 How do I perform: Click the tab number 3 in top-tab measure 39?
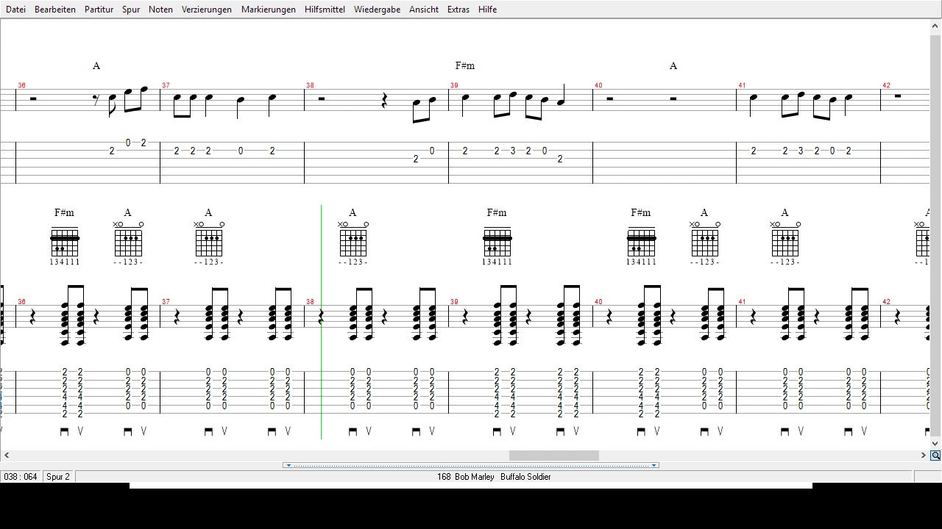[513, 151]
